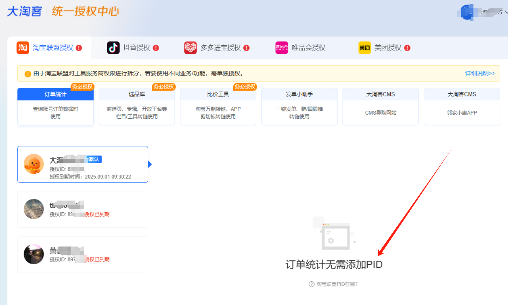Screen dimensions: 508x305
Task: Click the Vipshop pink logo icon
Action: tap(282, 48)
